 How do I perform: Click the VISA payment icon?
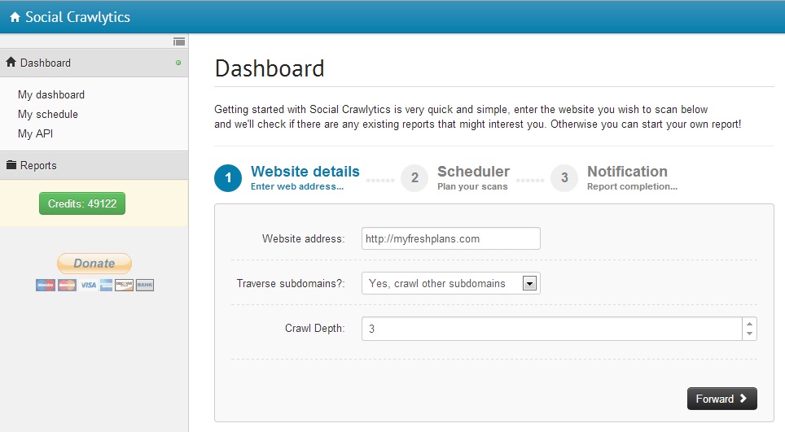(x=89, y=285)
